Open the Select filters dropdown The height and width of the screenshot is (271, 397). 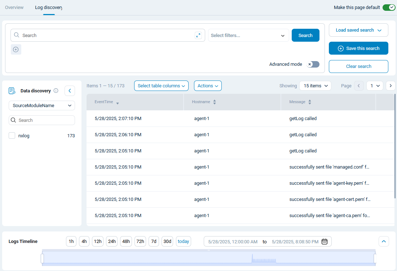pyautogui.click(x=248, y=35)
